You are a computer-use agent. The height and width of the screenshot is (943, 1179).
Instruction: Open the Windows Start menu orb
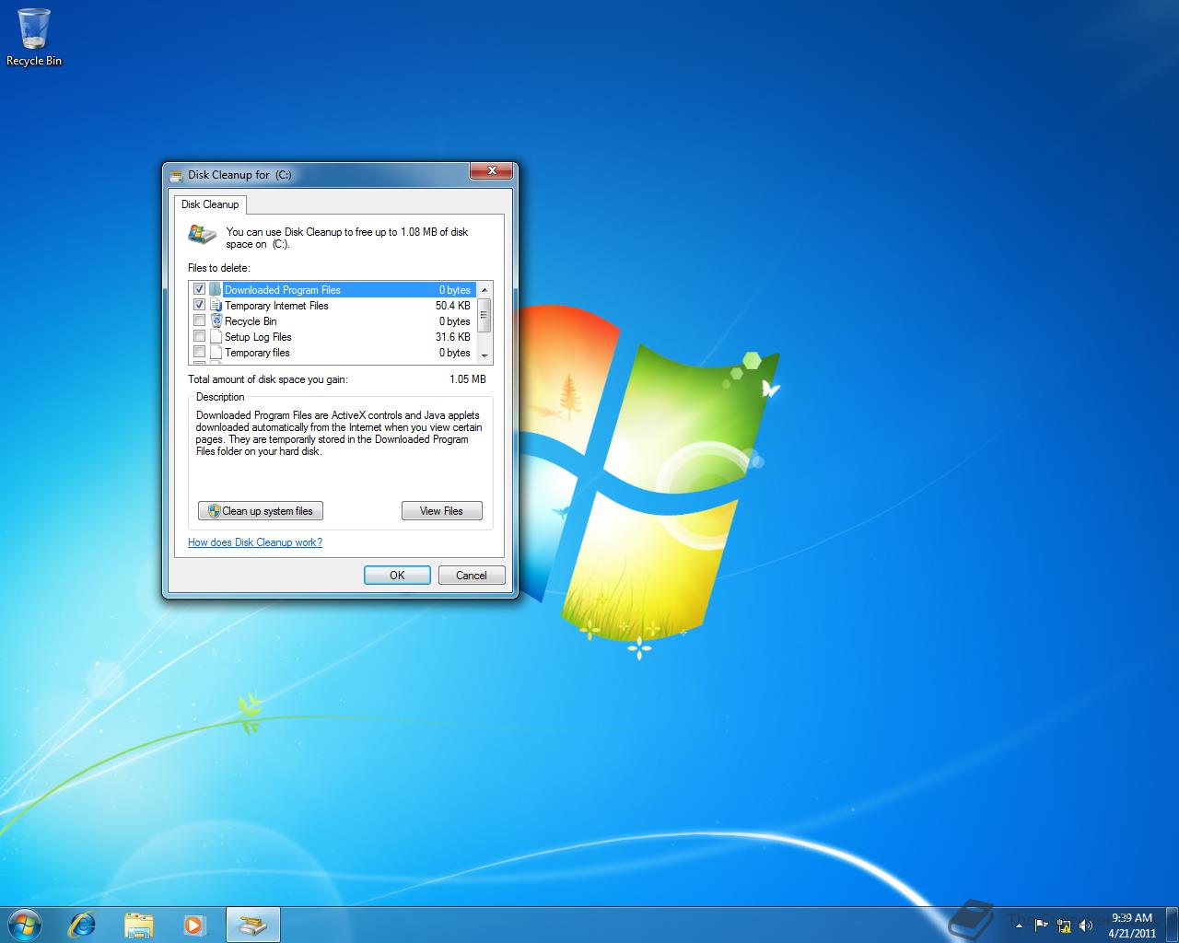25,925
